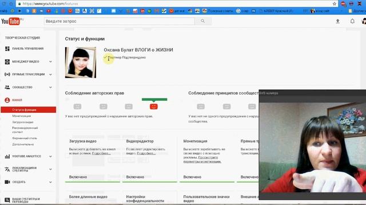The image size is (366, 205).
Task: Click the red smiley copyright status icon
Action: click(x=154, y=106)
